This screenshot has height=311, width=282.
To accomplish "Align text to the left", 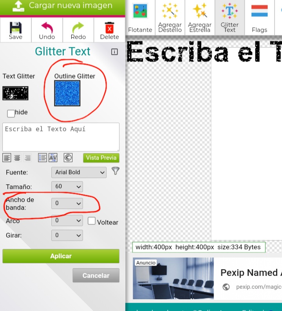I will pos(7,158).
